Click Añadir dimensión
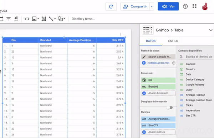The image size is (214, 138). (x=158, y=93)
